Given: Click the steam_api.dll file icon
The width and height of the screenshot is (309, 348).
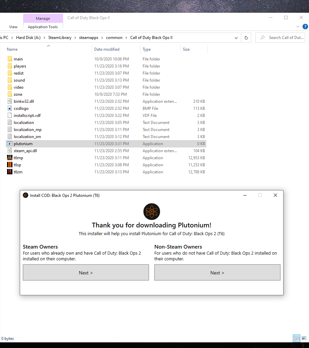Looking at the screenshot, I should (10, 151).
